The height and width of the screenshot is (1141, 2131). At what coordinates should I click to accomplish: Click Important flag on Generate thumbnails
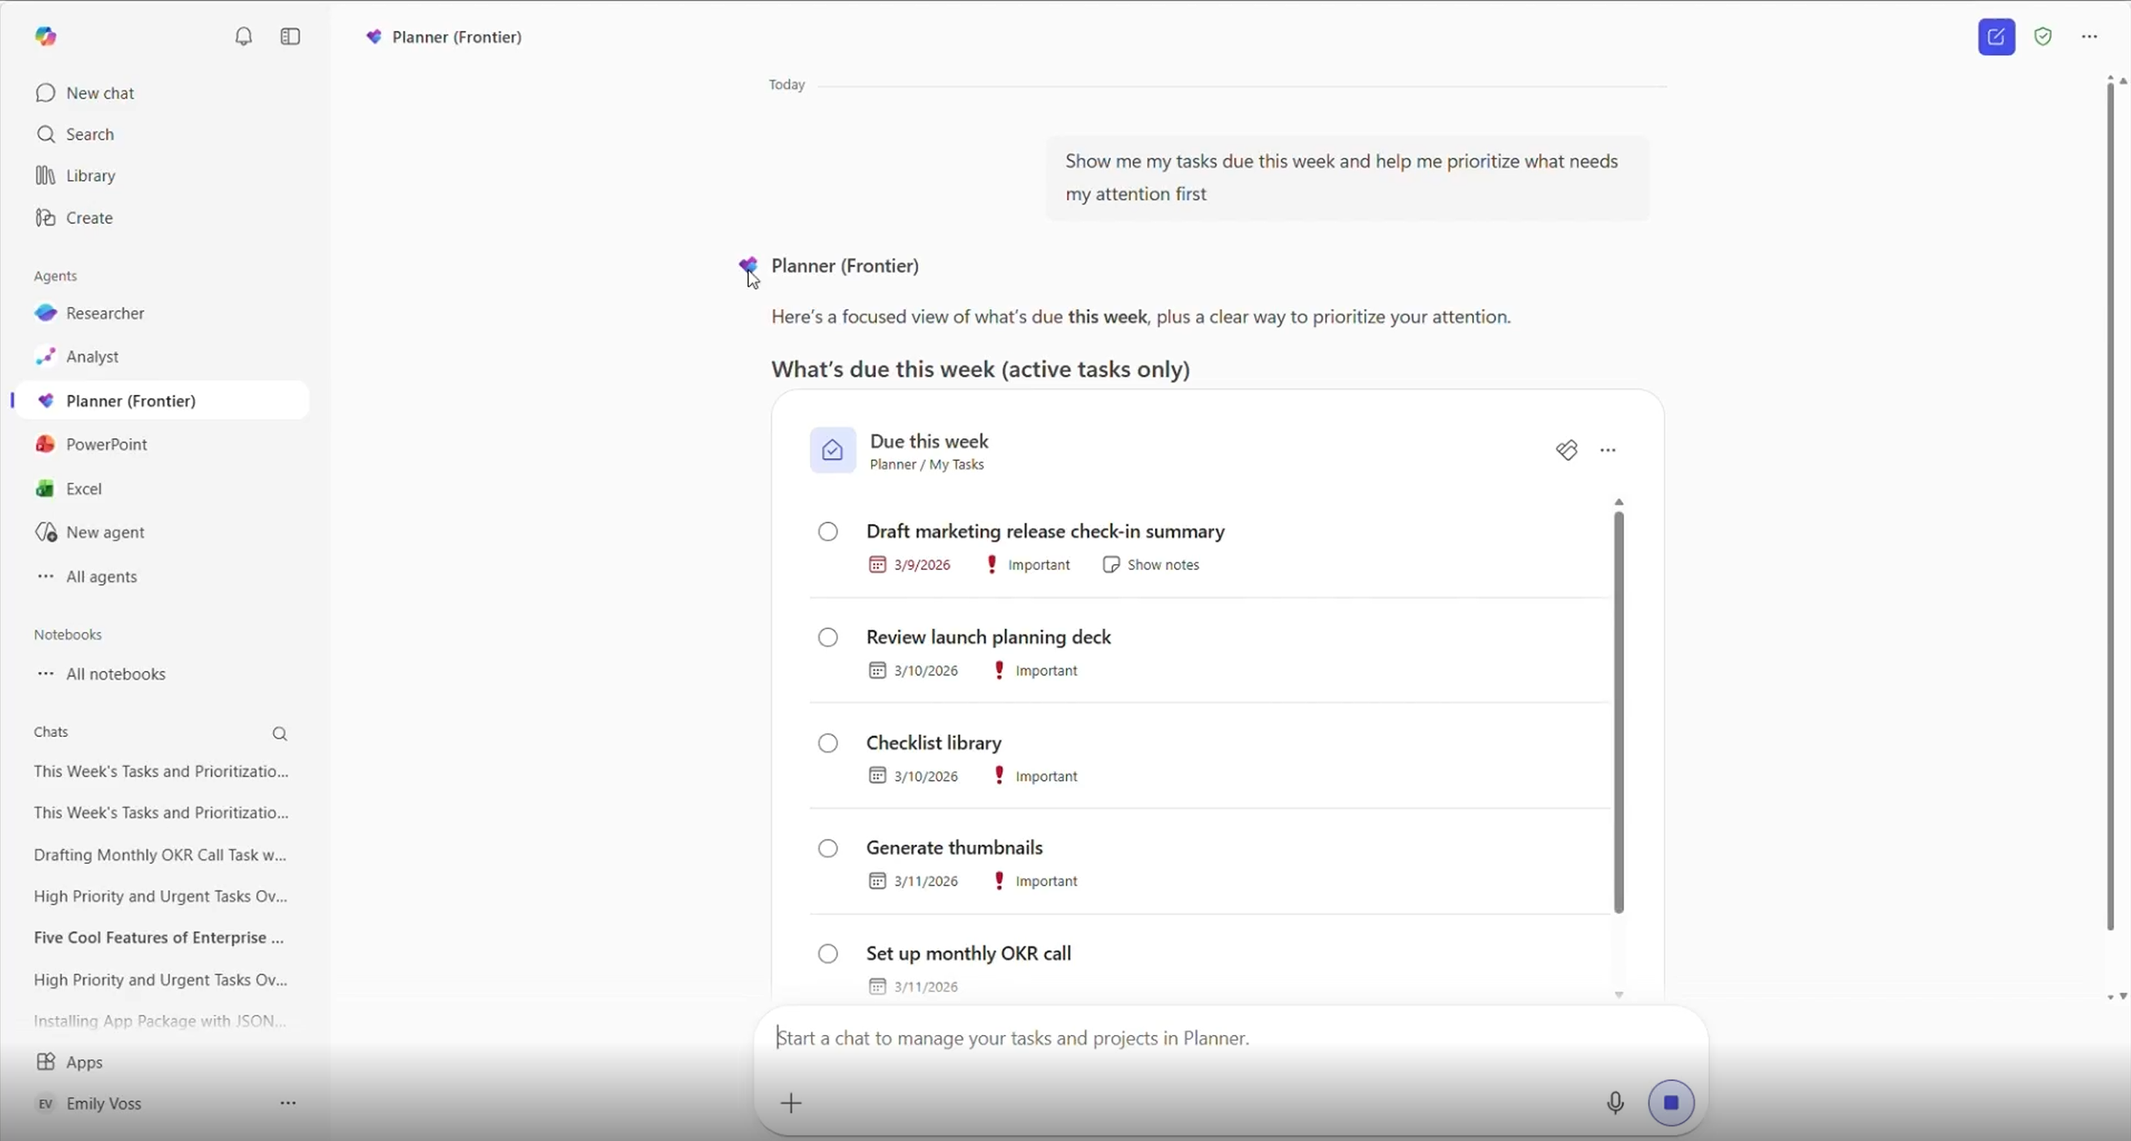click(x=1035, y=881)
